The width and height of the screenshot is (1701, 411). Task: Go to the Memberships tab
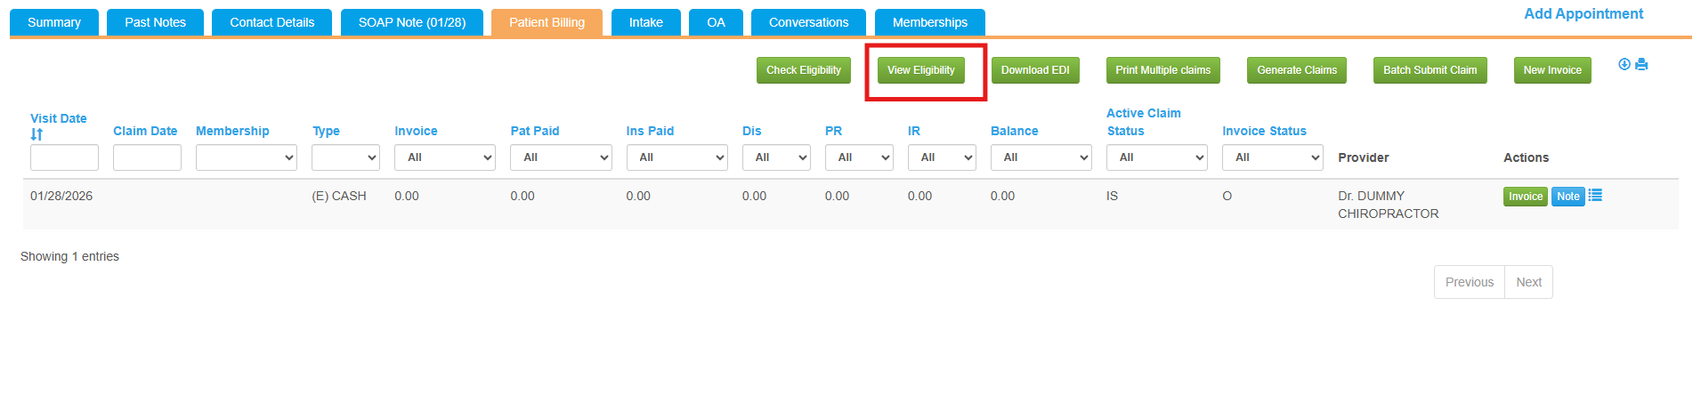coord(929,22)
